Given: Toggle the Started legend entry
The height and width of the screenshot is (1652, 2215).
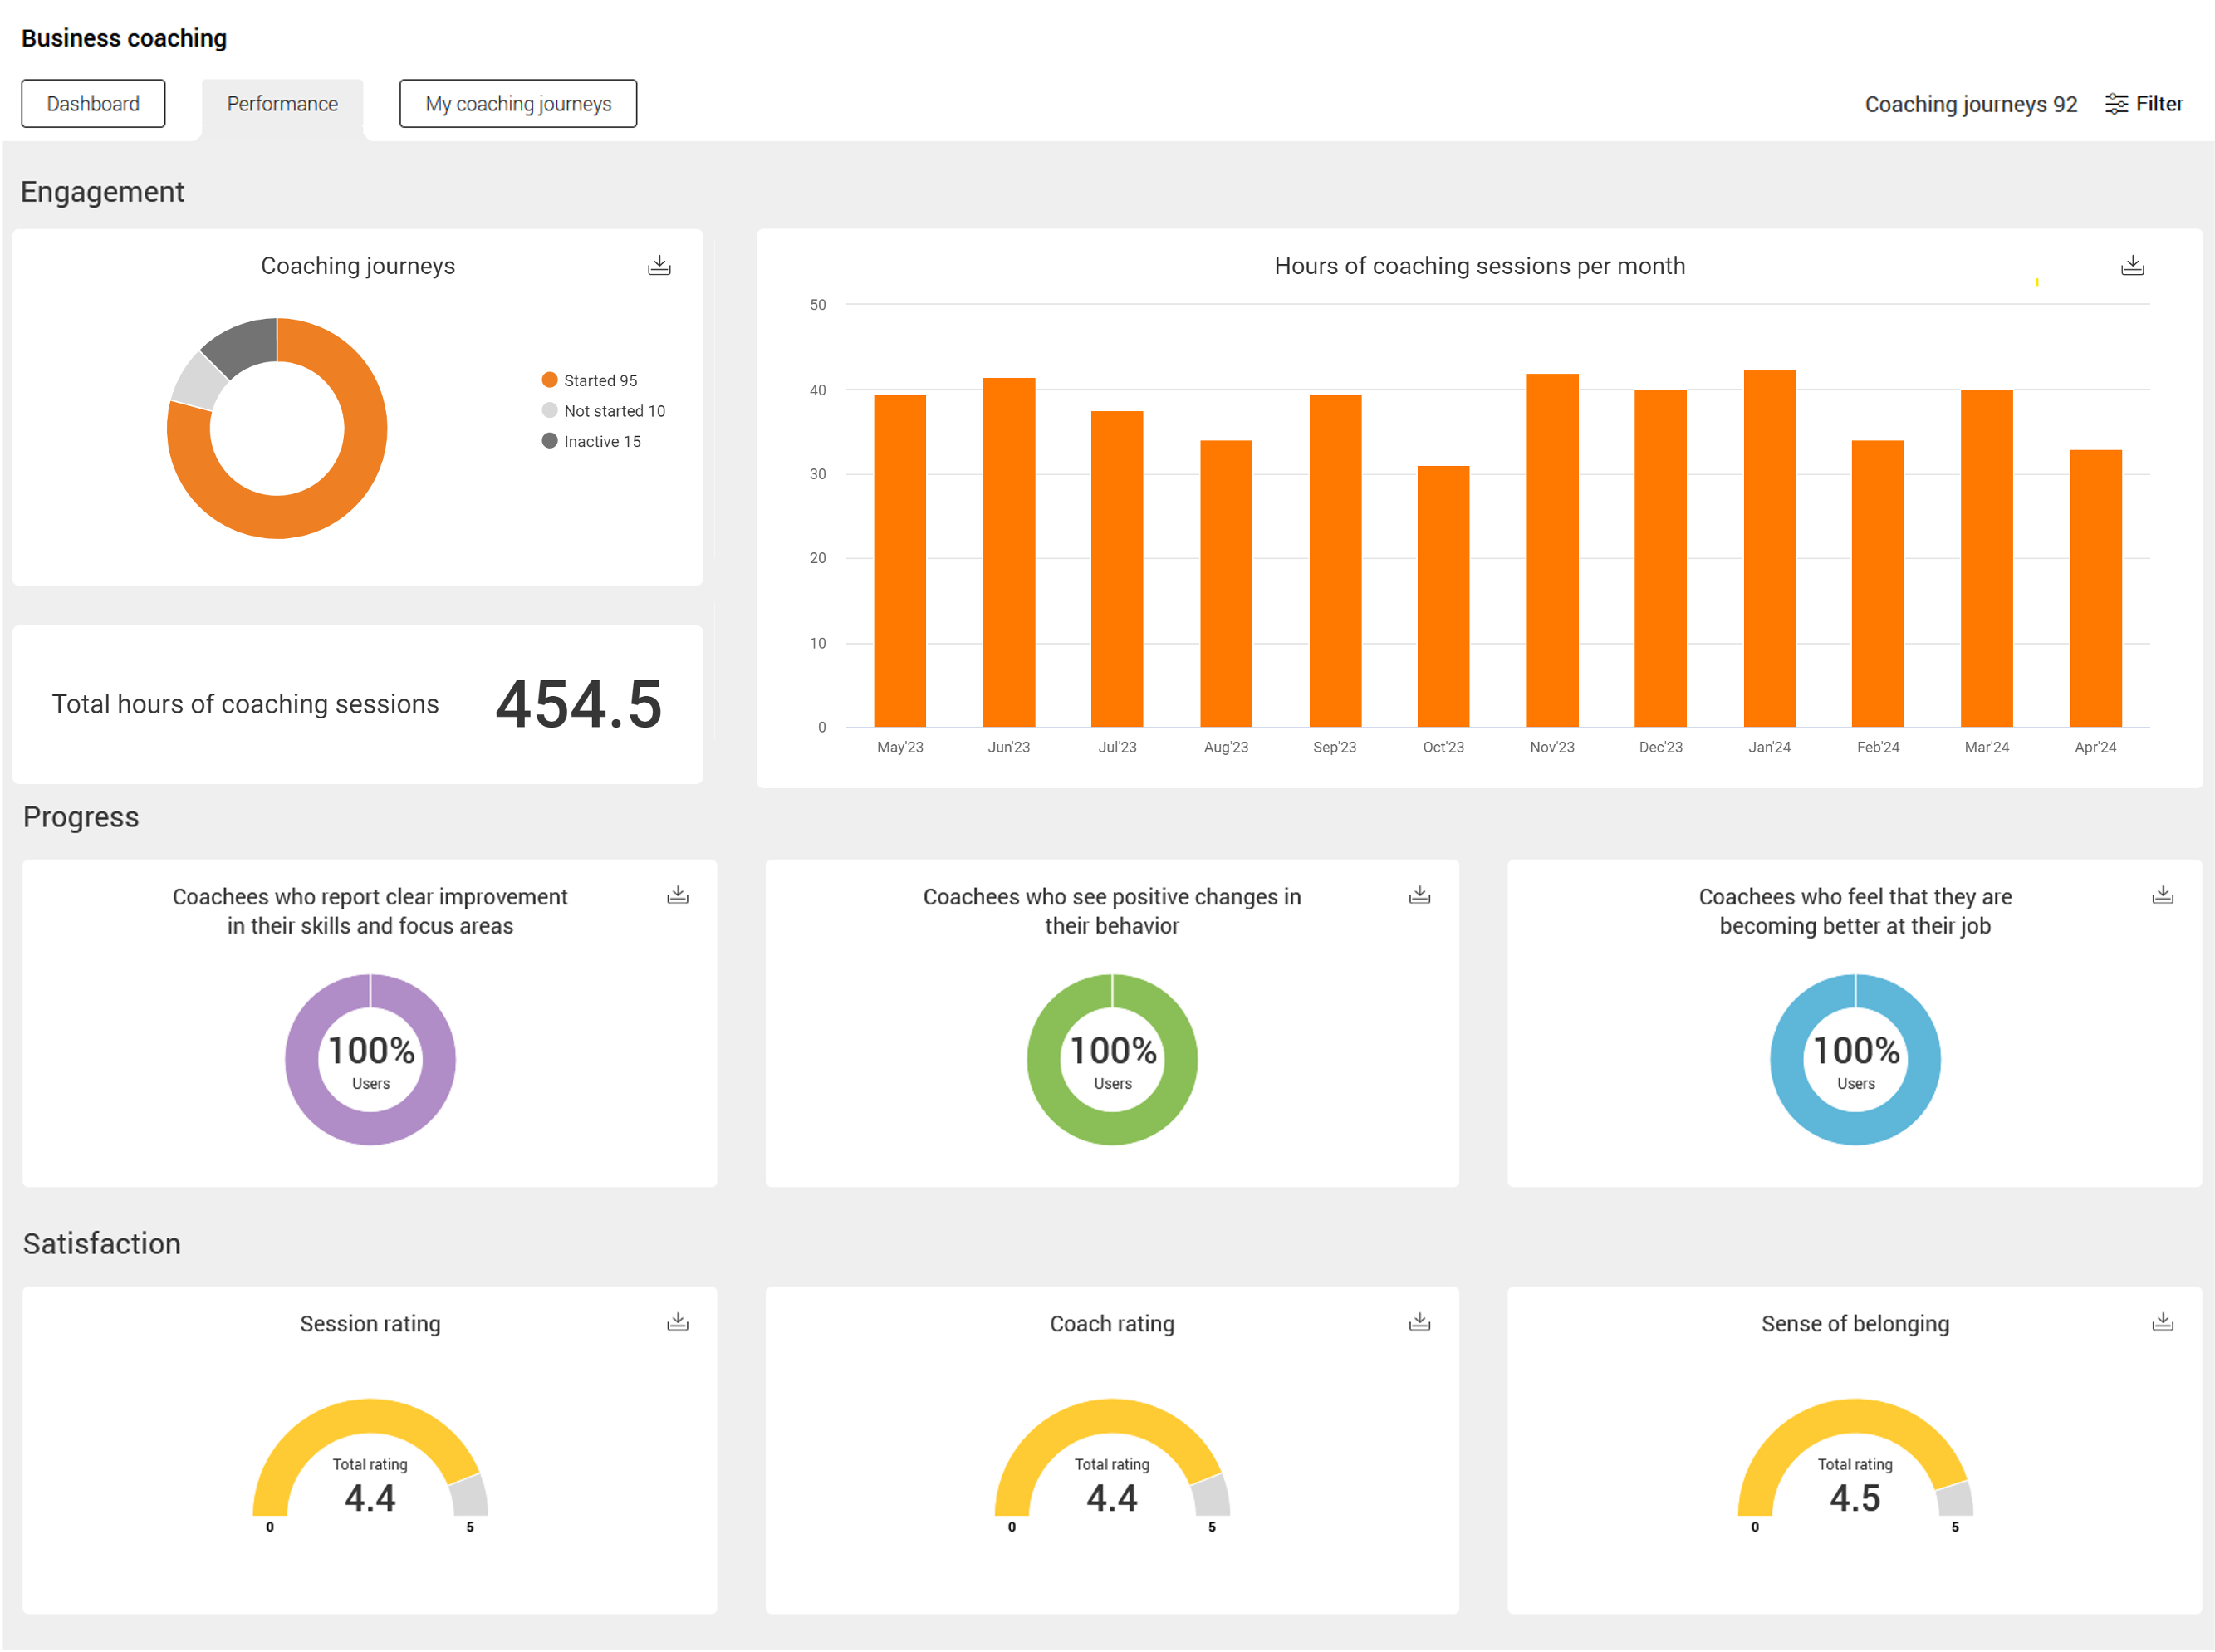Looking at the screenshot, I should (589, 380).
